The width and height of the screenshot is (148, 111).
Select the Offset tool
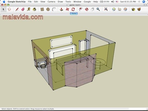pos(81,9)
